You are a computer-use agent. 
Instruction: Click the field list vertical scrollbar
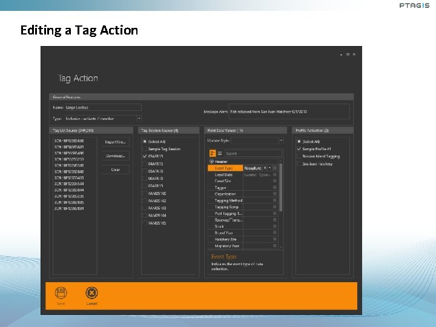281,187
